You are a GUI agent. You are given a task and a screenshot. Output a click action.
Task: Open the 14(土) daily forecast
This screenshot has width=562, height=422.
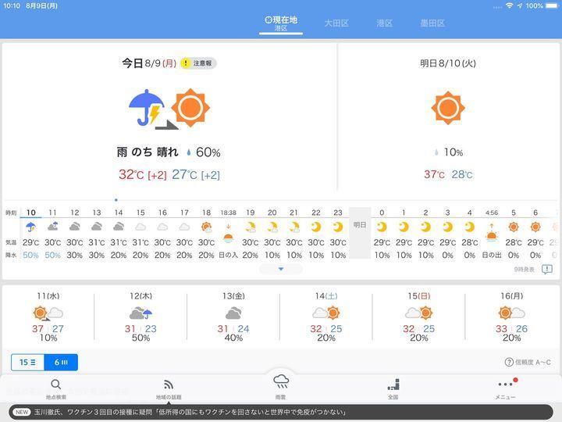[x=326, y=316]
